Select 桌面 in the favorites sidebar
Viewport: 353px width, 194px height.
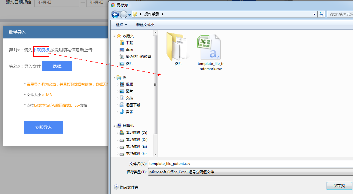(129, 50)
